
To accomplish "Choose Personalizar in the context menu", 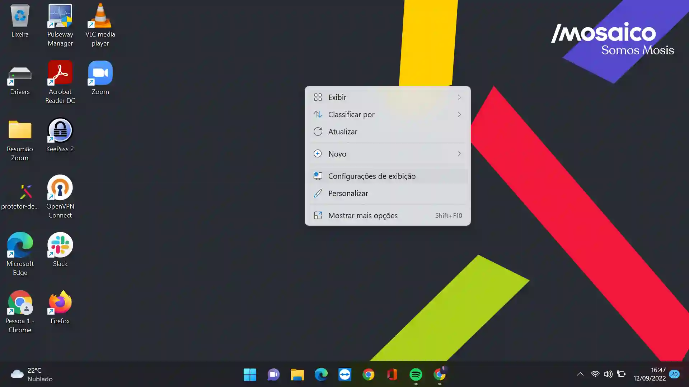I will (x=388, y=193).
